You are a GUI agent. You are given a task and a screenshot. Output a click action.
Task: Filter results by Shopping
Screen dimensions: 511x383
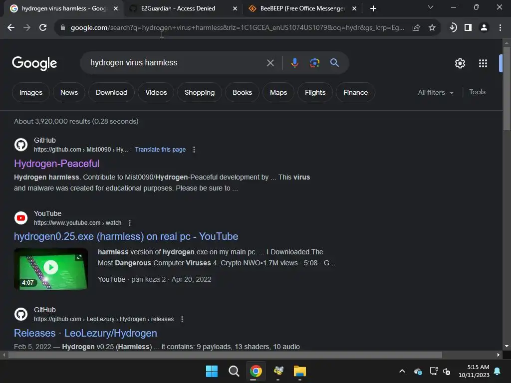tap(200, 92)
